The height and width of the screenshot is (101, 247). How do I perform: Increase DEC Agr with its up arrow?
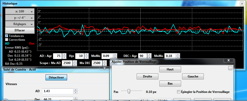[x=149, y=55]
